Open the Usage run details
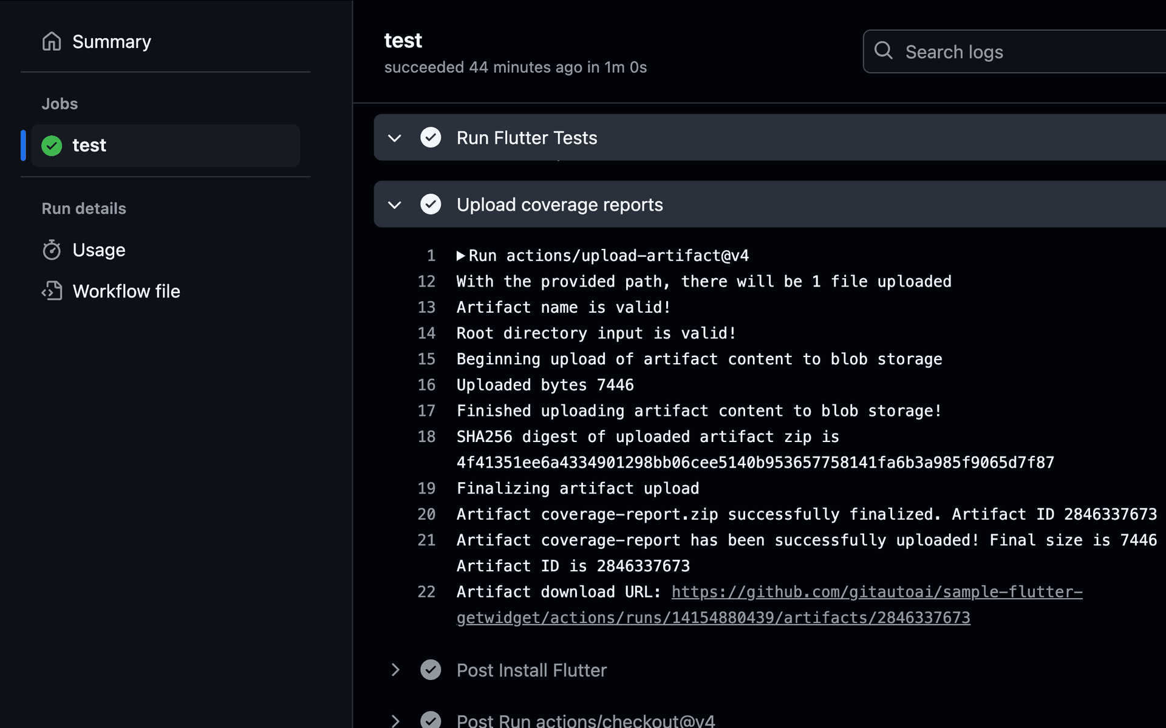 [x=99, y=250]
